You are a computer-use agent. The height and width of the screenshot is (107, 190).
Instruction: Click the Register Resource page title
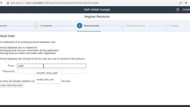click(x=97, y=17)
